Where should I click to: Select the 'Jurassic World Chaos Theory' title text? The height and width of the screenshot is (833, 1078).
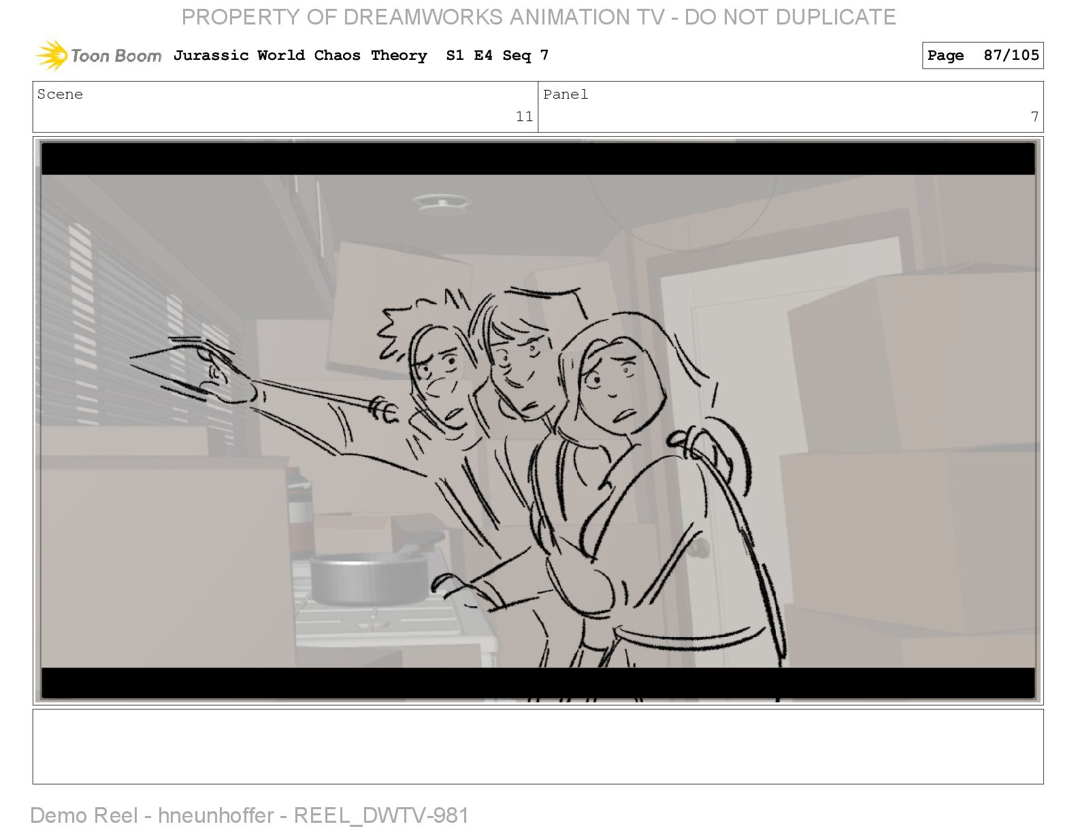[300, 55]
